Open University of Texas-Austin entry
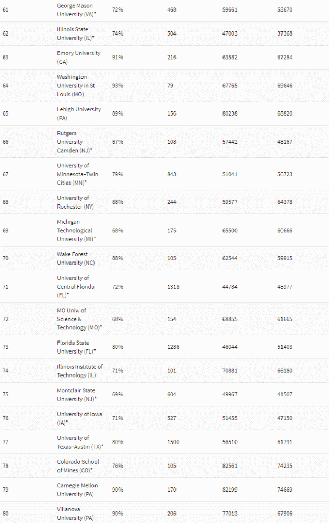The width and height of the screenshot is (329, 523). click(x=78, y=442)
